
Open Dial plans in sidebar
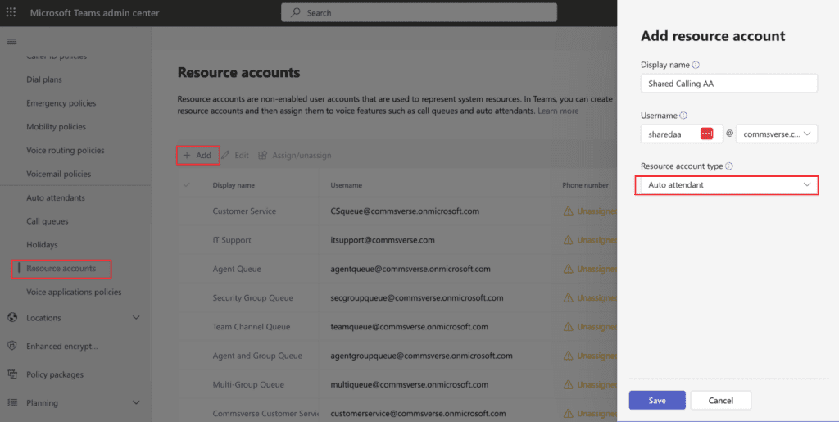pyautogui.click(x=44, y=79)
